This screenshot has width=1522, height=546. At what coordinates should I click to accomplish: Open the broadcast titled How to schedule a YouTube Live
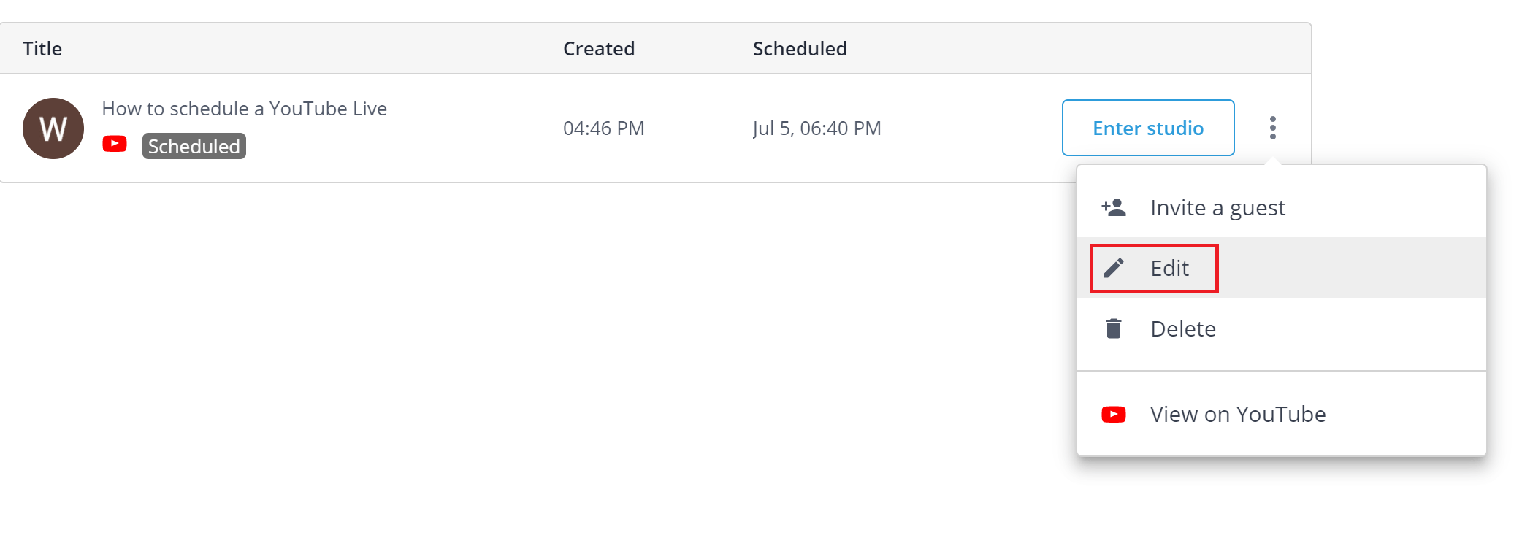click(244, 109)
